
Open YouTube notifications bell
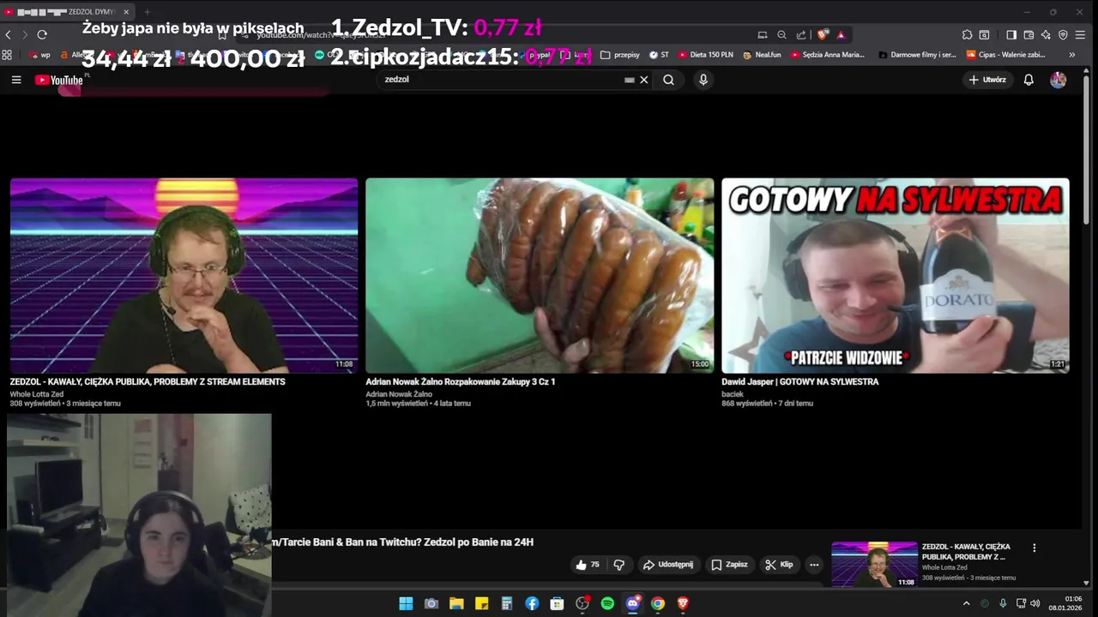(1029, 80)
